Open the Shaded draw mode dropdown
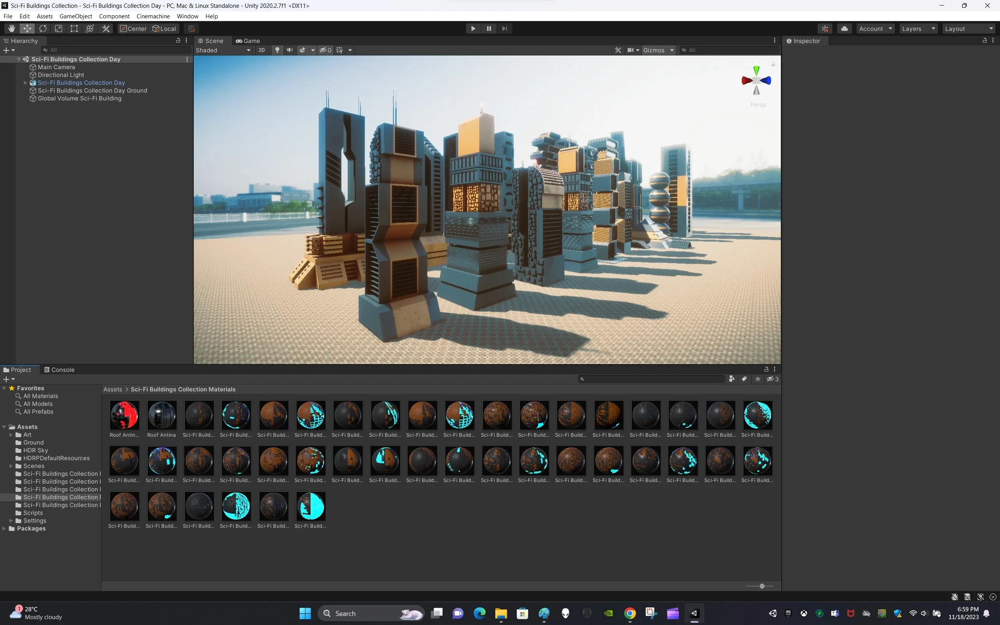This screenshot has width=1000, height=625. tap(223, 50)
